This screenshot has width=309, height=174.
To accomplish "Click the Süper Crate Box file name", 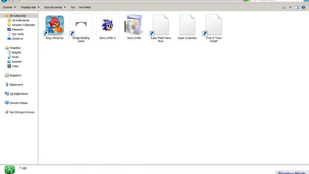I will click(187, 38).
